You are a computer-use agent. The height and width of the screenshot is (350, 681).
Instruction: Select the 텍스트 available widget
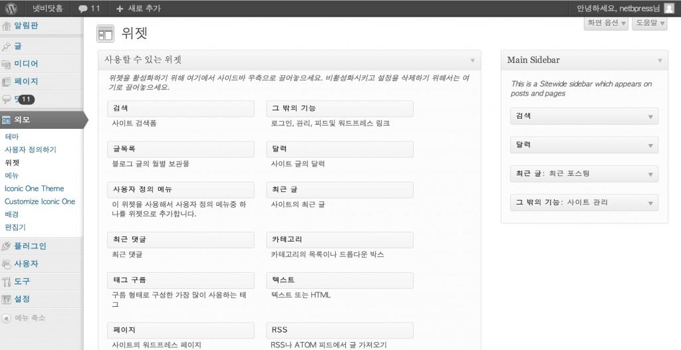(x=339, y=280)
